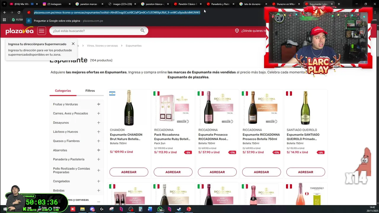Click the 'S/ 109.90 x Und' price
This screenshot has width=379, height=213.
coord(121,152)
